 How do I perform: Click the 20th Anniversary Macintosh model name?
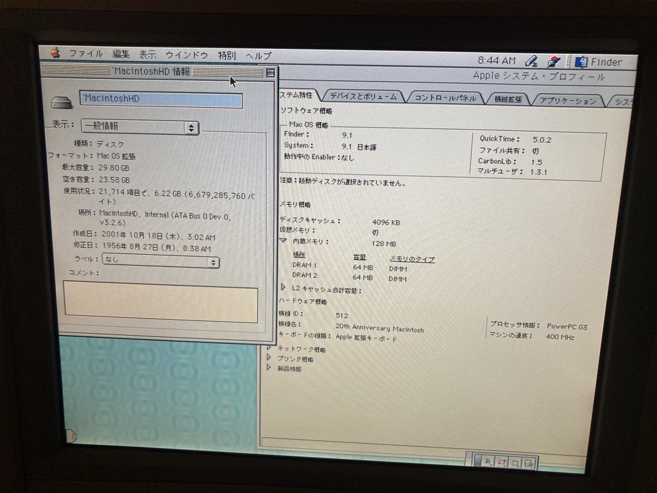pos(380,328)
